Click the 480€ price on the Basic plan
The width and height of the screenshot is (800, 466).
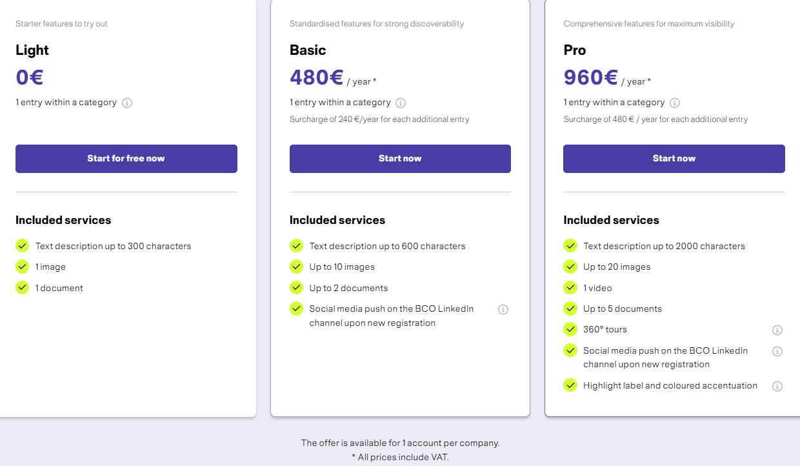click(316, 76)
